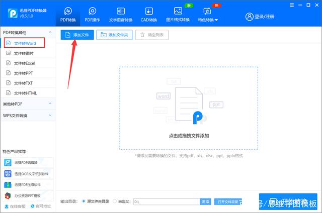Click the add-file page icon
The image size is (322, 213).
point(68,35)
